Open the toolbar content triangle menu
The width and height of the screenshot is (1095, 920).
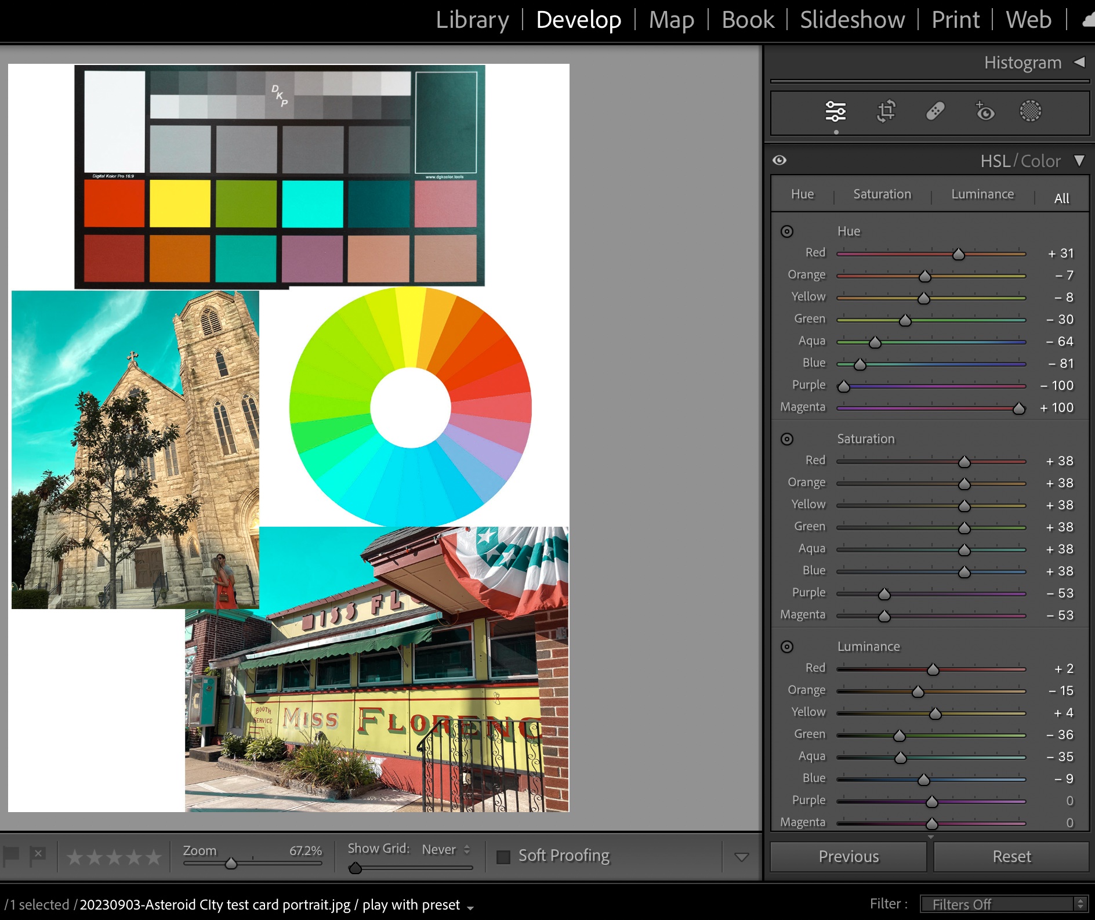(741, 857)
